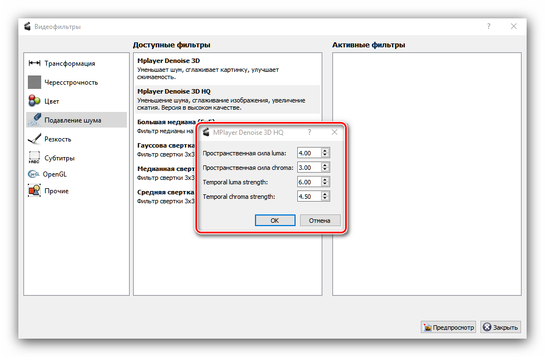Open the Чересстрочность filter category

[x=71, y=82]
